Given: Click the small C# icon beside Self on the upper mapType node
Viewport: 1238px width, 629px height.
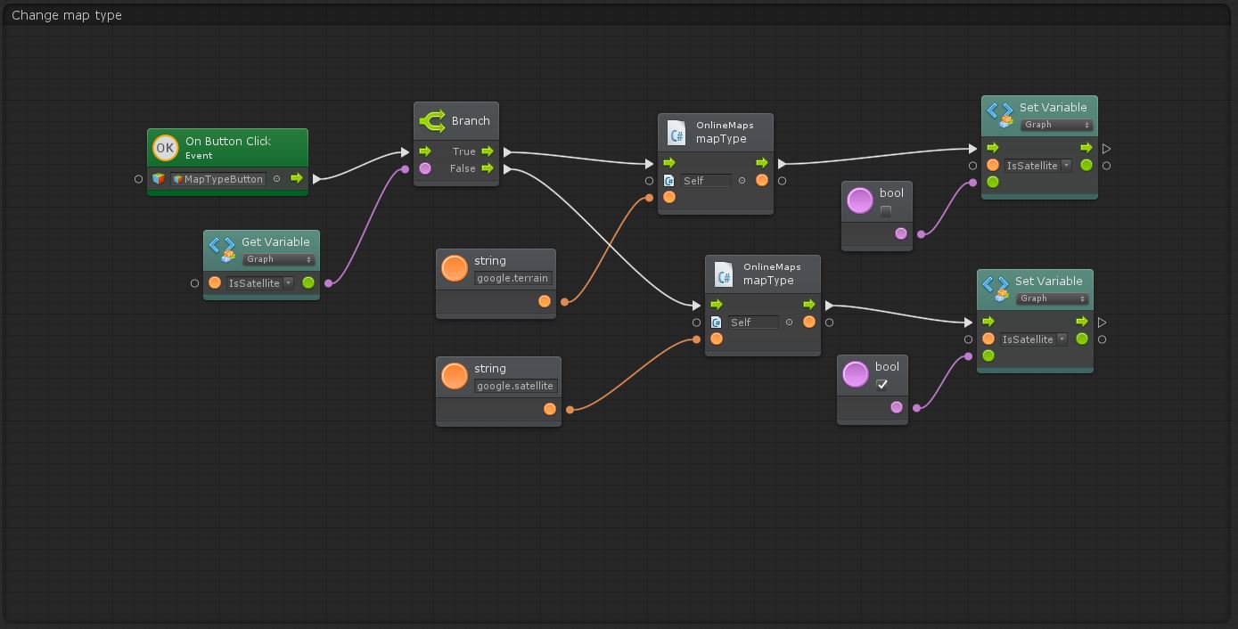Looking at the screenshot, I should (x=669, y=181).
